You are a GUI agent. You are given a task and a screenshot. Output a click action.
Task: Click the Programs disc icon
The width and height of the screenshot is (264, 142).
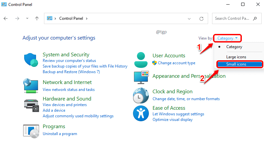click(x=32, y=130)
